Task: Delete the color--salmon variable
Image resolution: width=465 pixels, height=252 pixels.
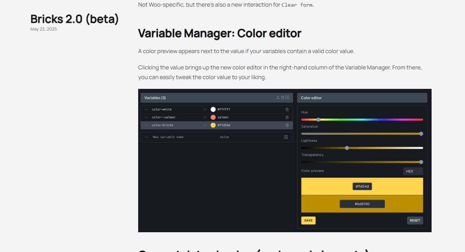Action: (x=287, y=117)
